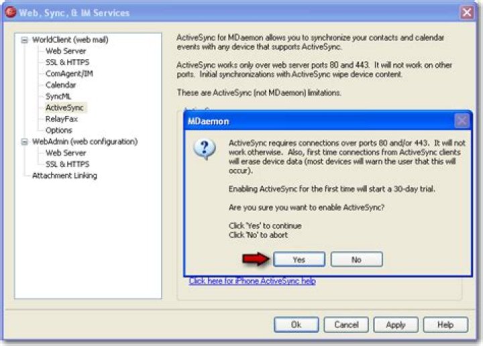Abort enabling ActiveSync with No
This screenshot has height=346, width=483.
(357, 259)
